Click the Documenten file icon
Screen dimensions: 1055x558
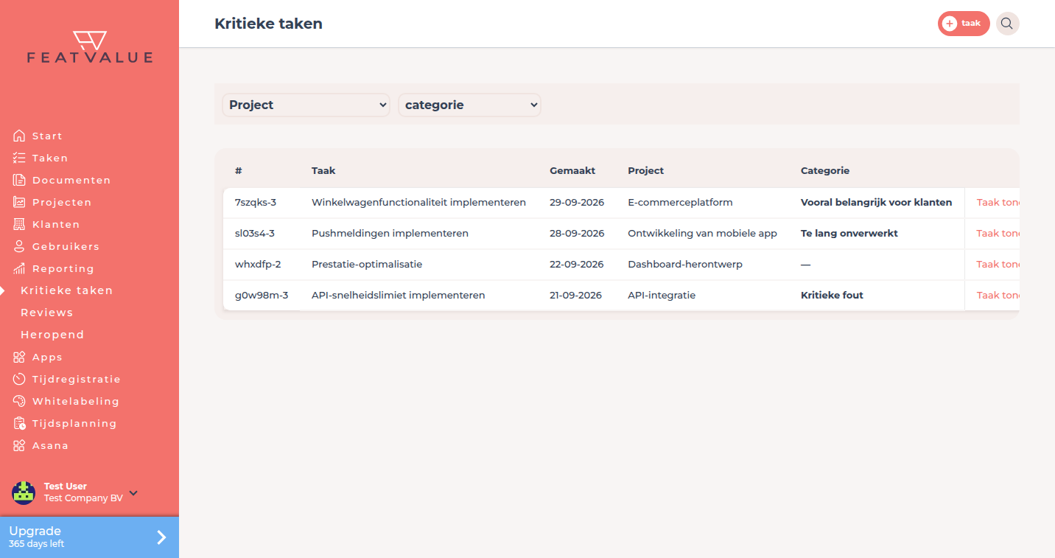(x=19, y=180)
